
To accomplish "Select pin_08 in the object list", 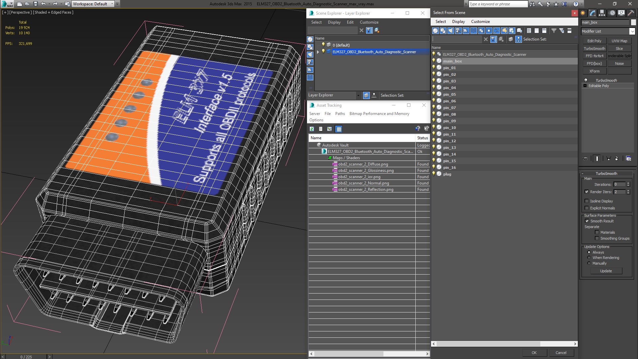I will (x=449, y=114).
